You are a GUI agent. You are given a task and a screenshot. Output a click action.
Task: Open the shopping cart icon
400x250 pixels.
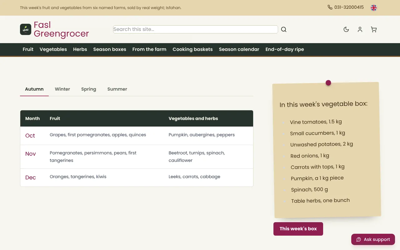click(374, 29)
